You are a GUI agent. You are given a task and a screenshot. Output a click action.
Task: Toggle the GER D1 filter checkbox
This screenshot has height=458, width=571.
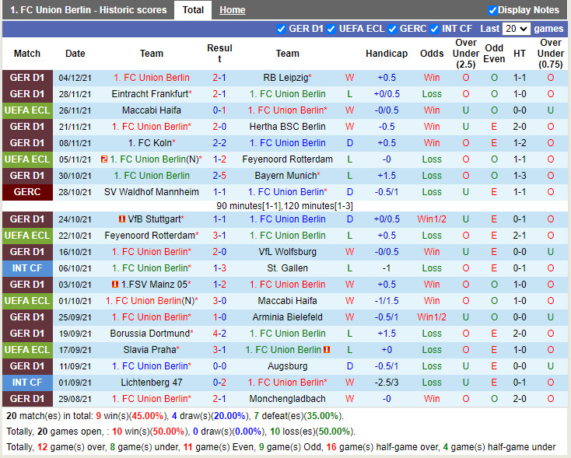pyautogui.click(x=282, y=29)
